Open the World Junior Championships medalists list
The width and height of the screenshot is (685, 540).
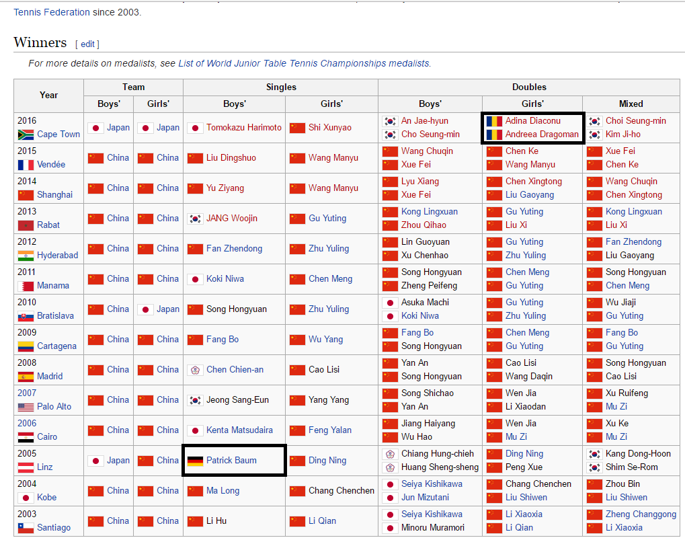pos(304,63)
